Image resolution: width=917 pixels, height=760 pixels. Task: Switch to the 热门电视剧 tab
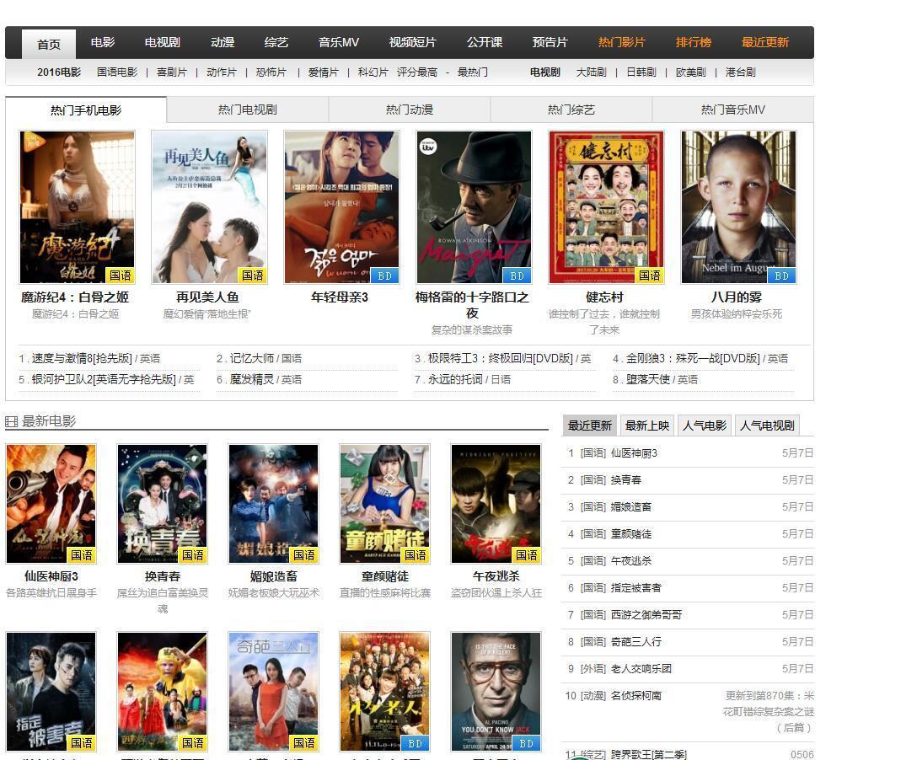pos(247,110)
